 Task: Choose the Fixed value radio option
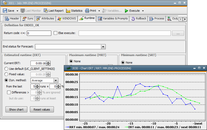coord(6,74)
